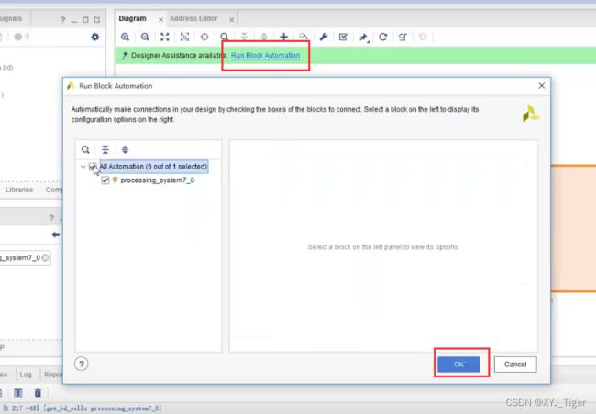Image resolution: width=596 pixels, height=414 pixels.
Task: Click the optimize routing icon
Action: 403,37
